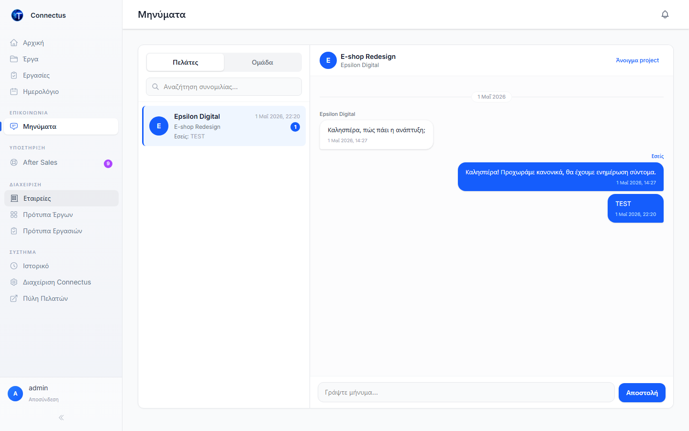Click the Άνοιγμα project link
This screenshot has height=431, width=689.
[637, 60]
